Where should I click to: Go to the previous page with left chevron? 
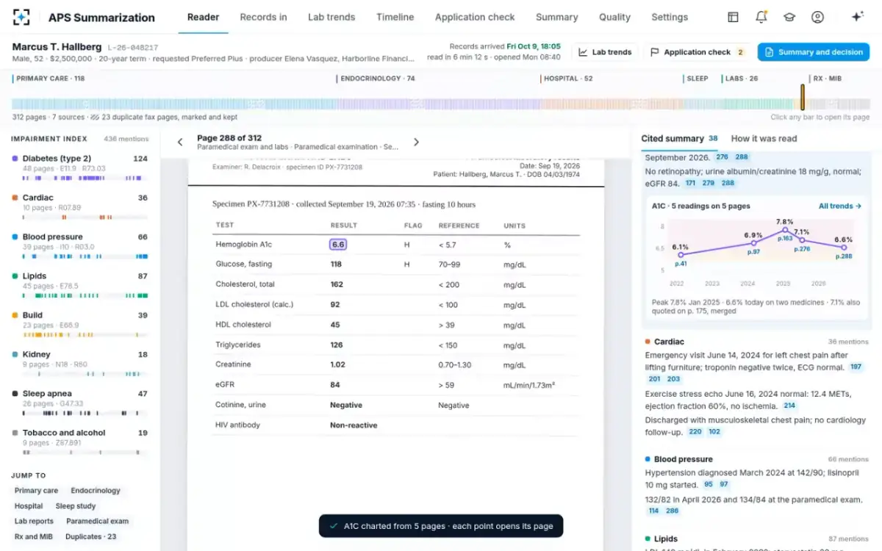tap(180, 143)
